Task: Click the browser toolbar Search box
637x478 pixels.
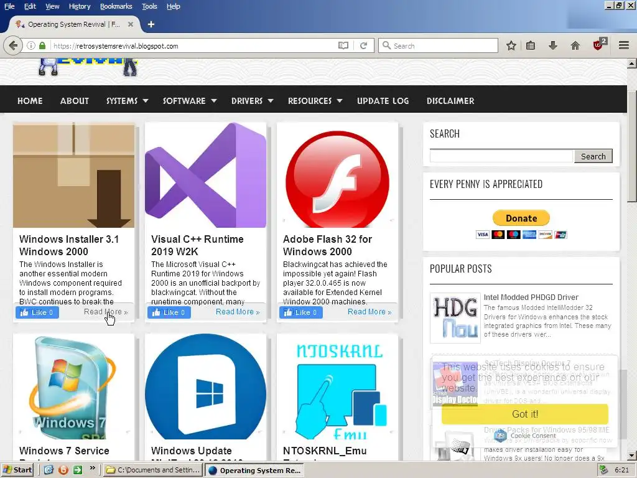Action: [438, 45]
